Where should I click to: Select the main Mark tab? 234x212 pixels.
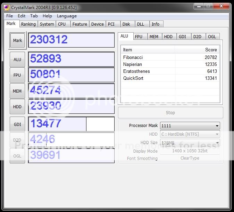point(12,24)
